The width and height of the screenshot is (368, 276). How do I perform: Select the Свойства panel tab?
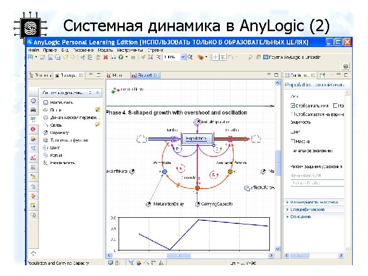[x=300, y=75]
